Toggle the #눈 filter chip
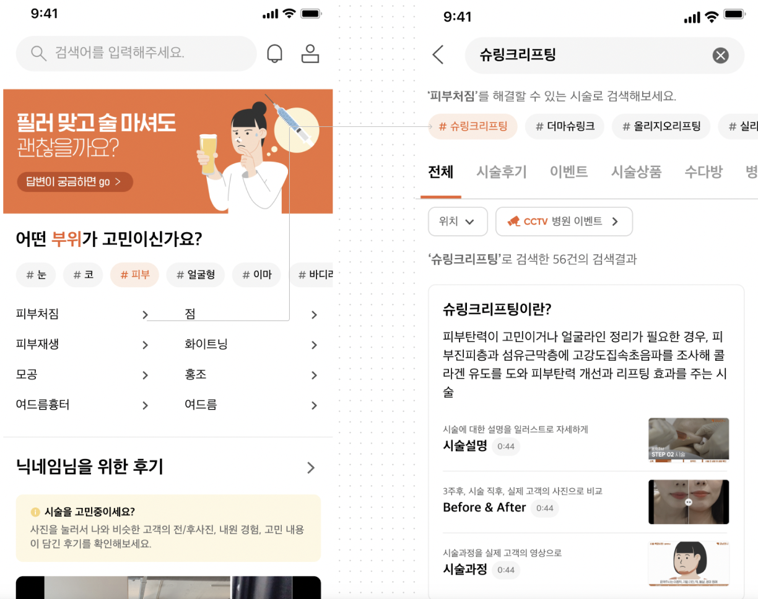 click(x=36, y=275)
